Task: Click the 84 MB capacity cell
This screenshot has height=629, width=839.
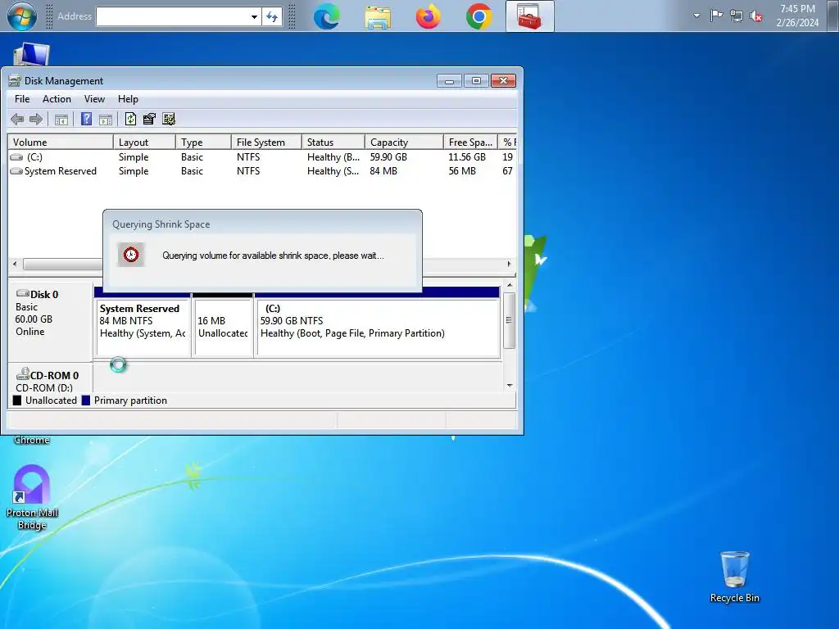Action: click(383, 171)
